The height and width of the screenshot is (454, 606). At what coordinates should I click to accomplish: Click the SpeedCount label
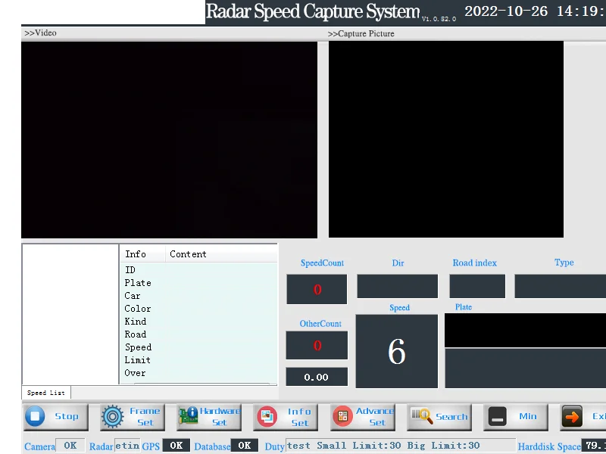click(x=323, y=263)
